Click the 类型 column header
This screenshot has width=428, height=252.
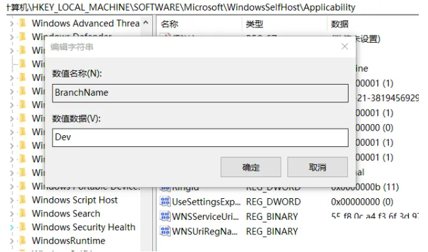click(x=284, y=24)
